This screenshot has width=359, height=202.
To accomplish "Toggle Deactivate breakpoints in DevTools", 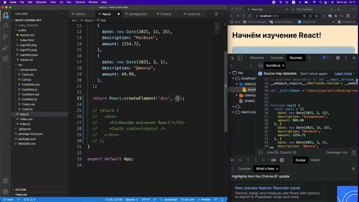I will (274, 160).
